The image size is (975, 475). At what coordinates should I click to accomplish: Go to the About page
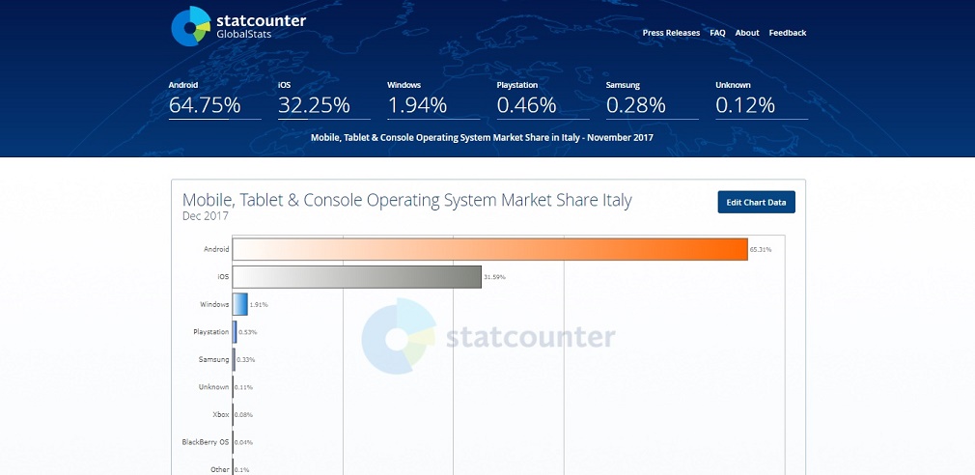(747, 33)
